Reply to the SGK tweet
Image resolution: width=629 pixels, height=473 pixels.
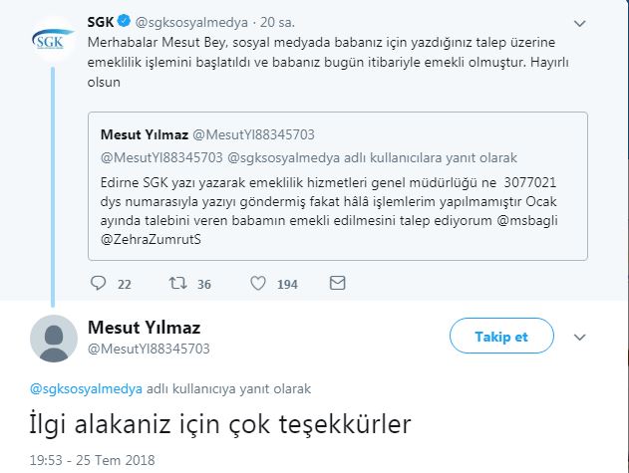(98, 284)
